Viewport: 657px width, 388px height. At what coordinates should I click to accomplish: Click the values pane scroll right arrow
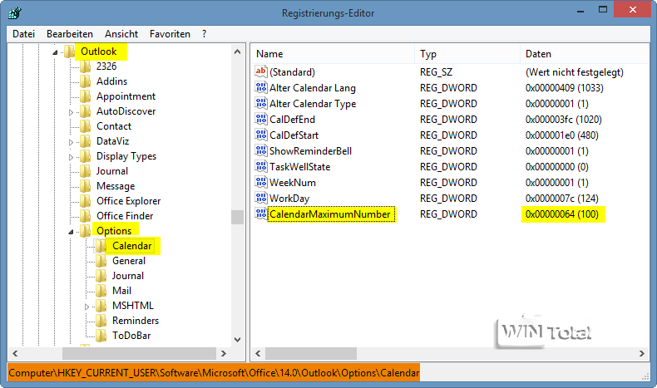[x=642, y=353]
